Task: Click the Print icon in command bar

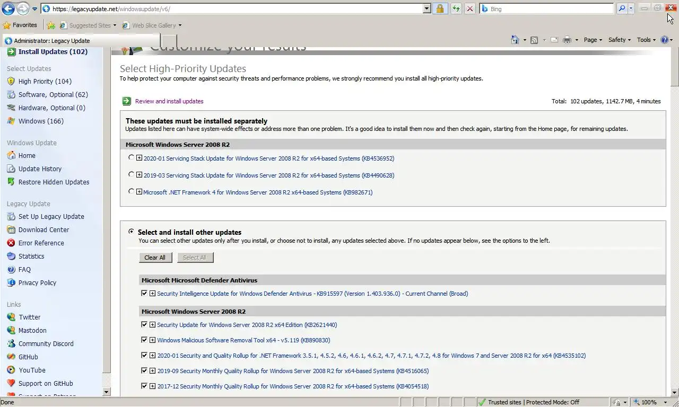Action: point(567,40)
